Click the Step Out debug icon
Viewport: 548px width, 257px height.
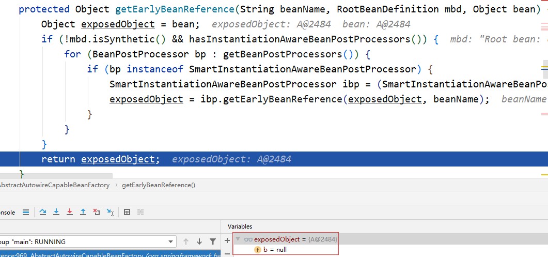pos(83,212)
